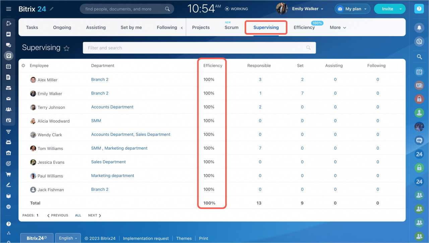429x243 pixels.
Task: Open the robot automation icon in left sidebar
Action: pyautogui.click(x=9, y=142)
